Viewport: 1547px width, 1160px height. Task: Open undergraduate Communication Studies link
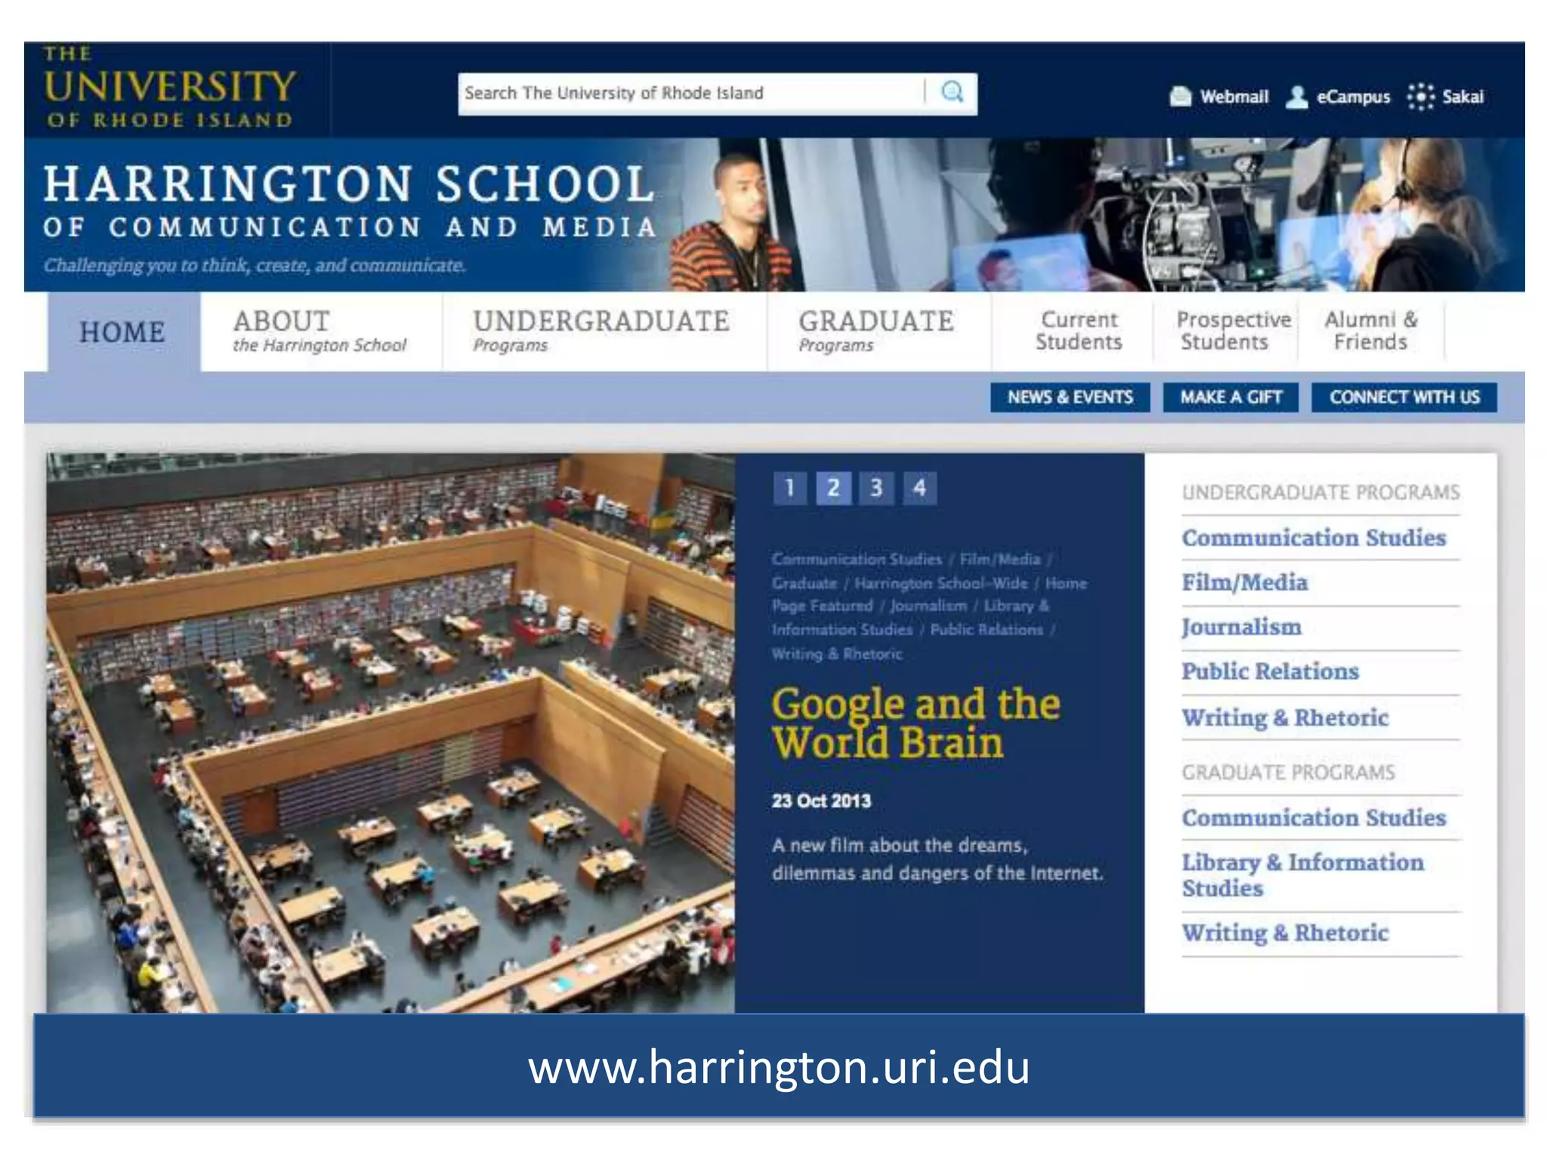click(1314, 538)
